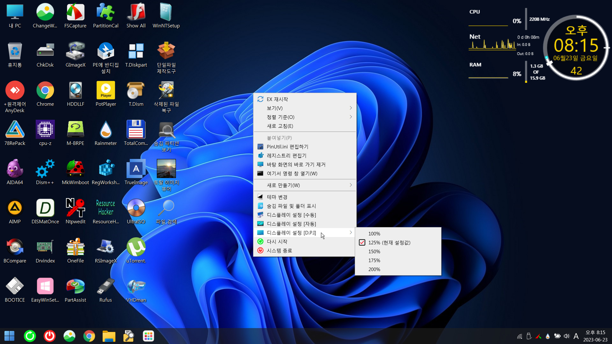Open the PartitionCal desktop icon
Screen dimensions: 612x344
[106, 16]
